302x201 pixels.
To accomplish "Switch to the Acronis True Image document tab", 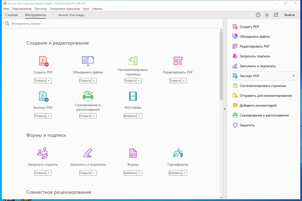I will tap(72, 15).
